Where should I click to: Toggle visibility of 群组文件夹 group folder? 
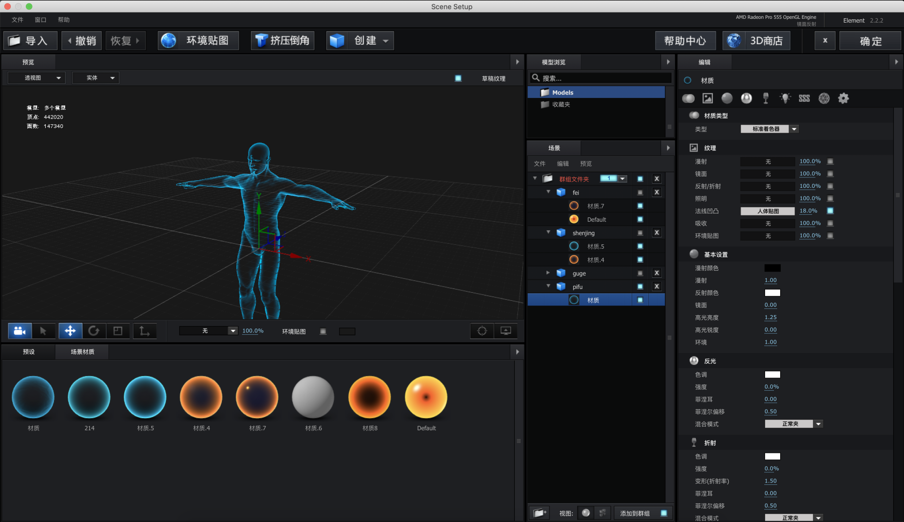[640, 179]
